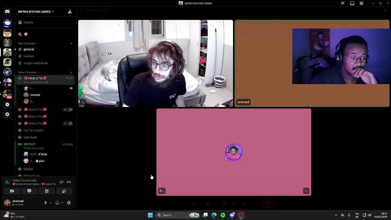
Task: Open the Discord inbox icon in title bar
Action: click(x=352, y=3)
